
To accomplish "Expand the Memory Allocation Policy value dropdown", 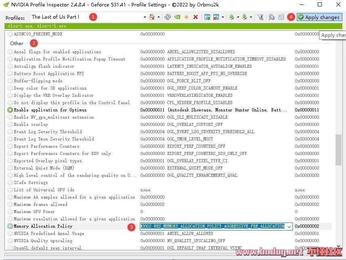I will tap(289, 226).
